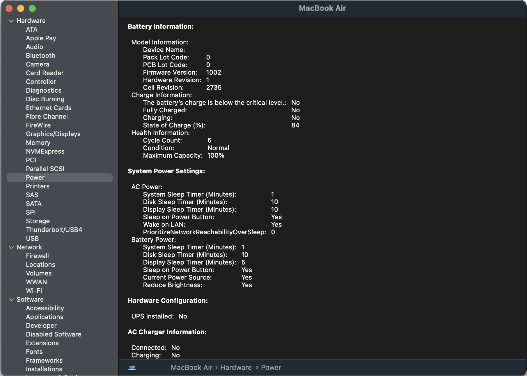This screenshot has width=527, height=376.
Task: Collapse the Software section chevron
Action: tap(11, 300)
